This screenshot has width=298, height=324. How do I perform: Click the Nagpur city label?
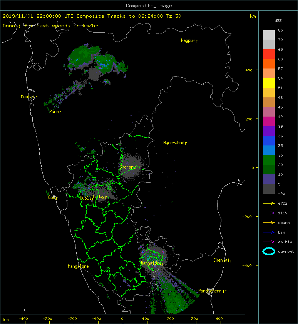[x=189, y=40]
